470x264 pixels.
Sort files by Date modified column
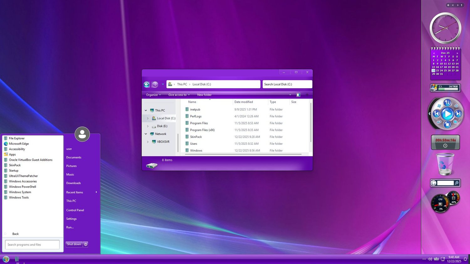coord(244,102)
